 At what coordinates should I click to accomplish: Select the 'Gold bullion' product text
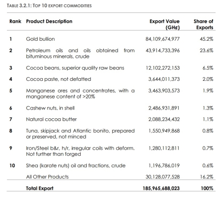[40, 39]
